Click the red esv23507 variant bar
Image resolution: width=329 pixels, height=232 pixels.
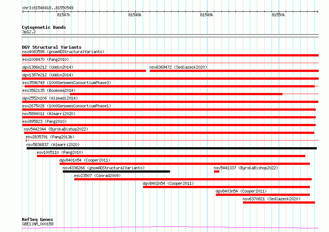[193, 179]
